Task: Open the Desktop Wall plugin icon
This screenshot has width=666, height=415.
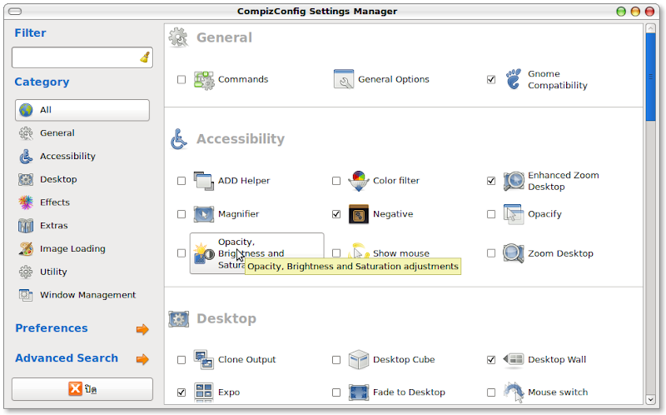Action: pyautogui.click(x=514, y=360)
